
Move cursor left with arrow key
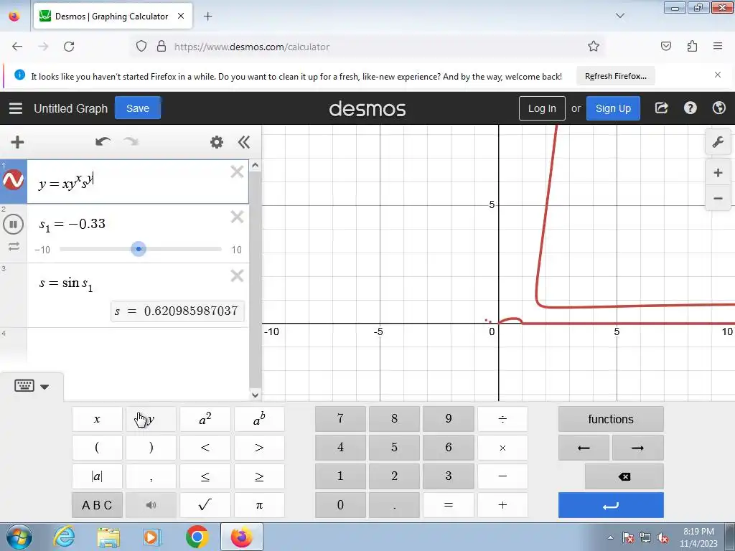(x=584, y=448)
